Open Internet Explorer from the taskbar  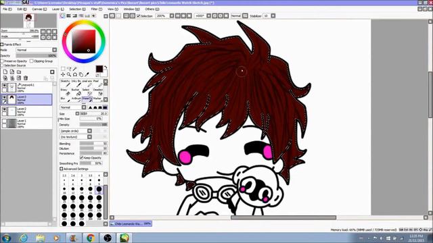click(24, 238)
